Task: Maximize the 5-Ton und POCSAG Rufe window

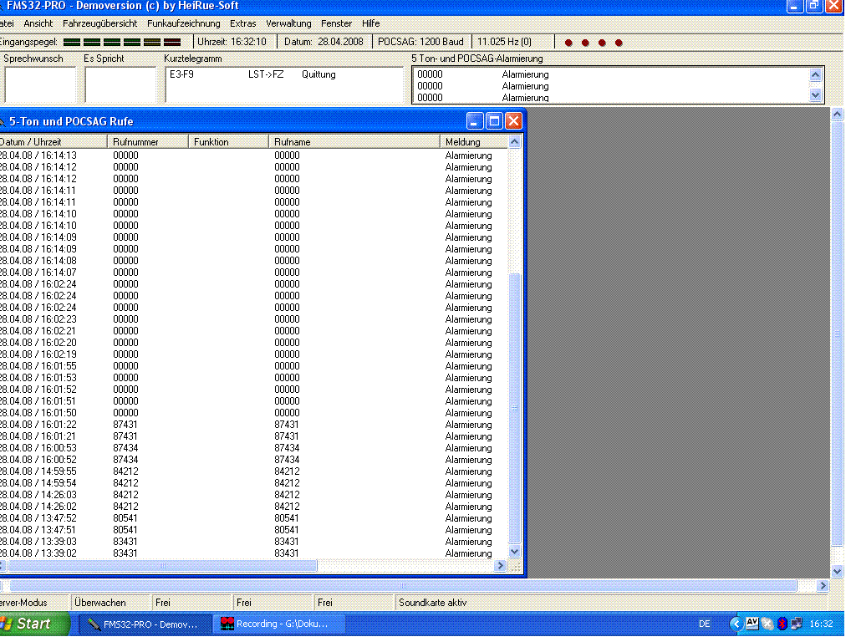Action: pos(494,121)
